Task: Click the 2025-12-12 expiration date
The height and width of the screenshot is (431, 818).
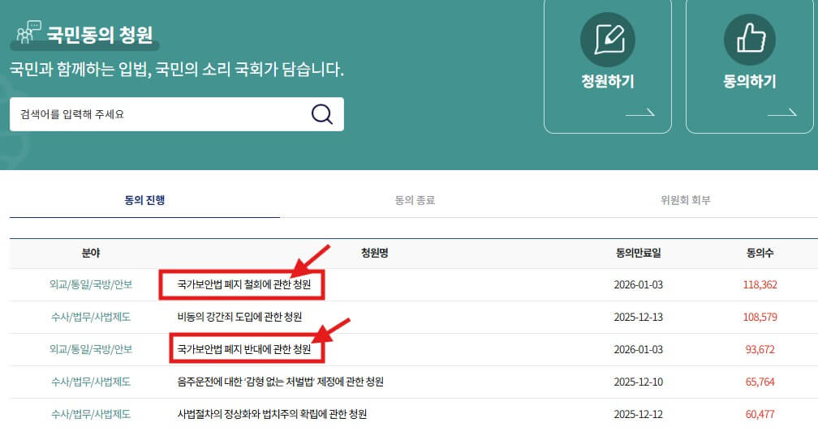Action: (x=638, y=414)
